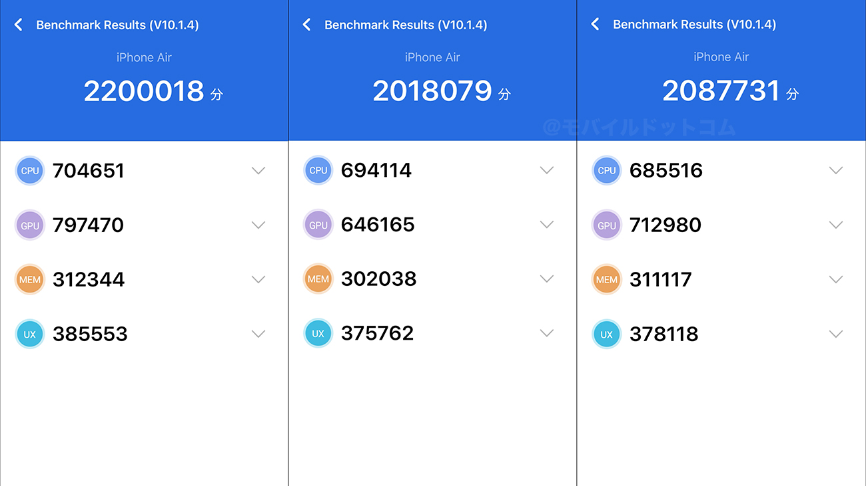This screenshot has width=866, height=486.
Task: Expand the MEM score breakdown in the middle panel
Action: pos(547,279)
